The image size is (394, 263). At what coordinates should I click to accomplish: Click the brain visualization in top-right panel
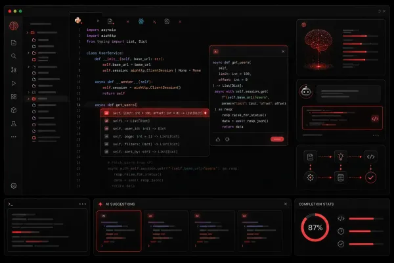click(x=318, y=49)
